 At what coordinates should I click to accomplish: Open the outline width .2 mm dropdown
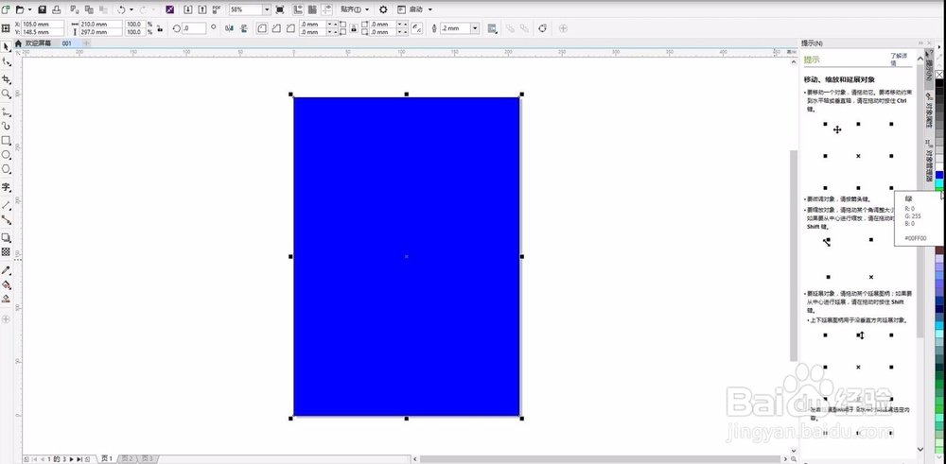[x=475, y=28]
